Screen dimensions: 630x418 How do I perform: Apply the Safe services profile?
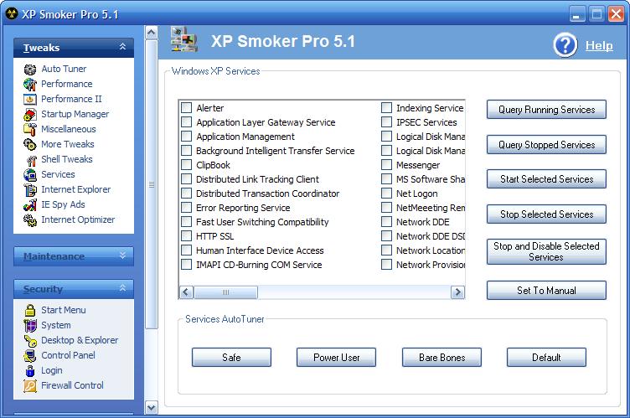click(x=231, y=358)
